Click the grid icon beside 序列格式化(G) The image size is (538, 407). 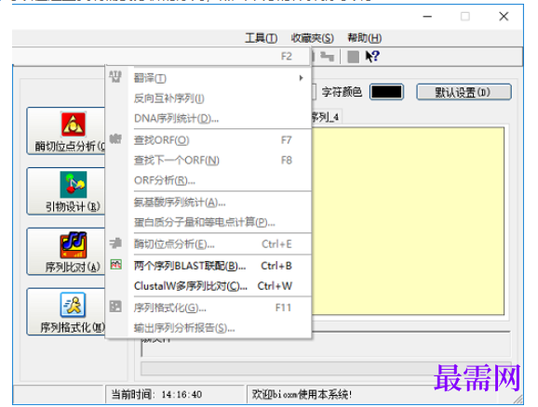click(x=115, y=307)
